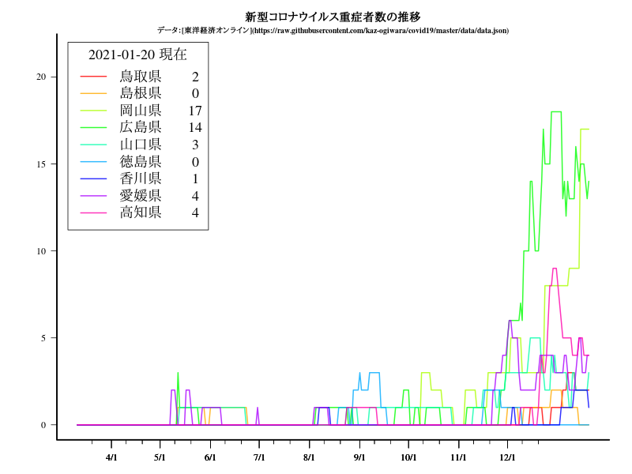
Task: Click the x-axis label 12/1
Action: click(507, 457)
